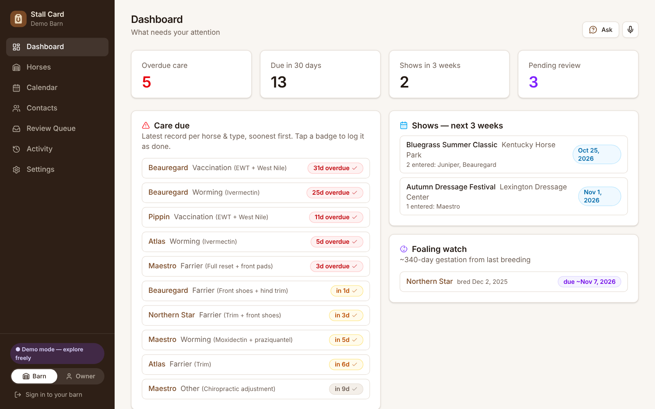Click the microphone voice input icon
Screen dimensions: 655x409
[x=630, y=29]
